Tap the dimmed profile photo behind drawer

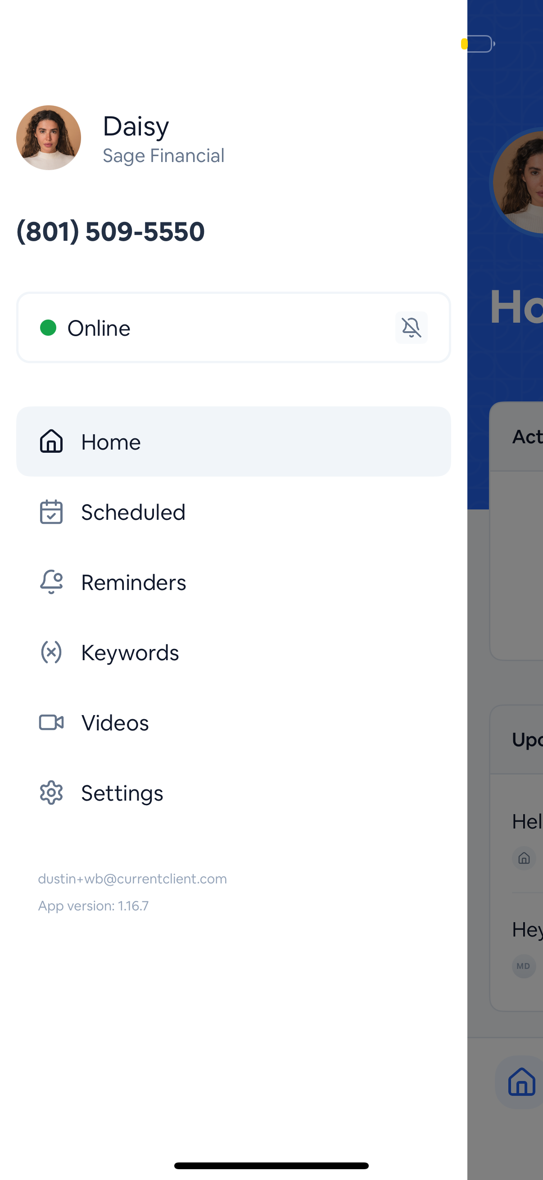pos(520,182)
